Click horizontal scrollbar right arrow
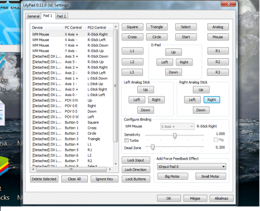 point(110,169)
